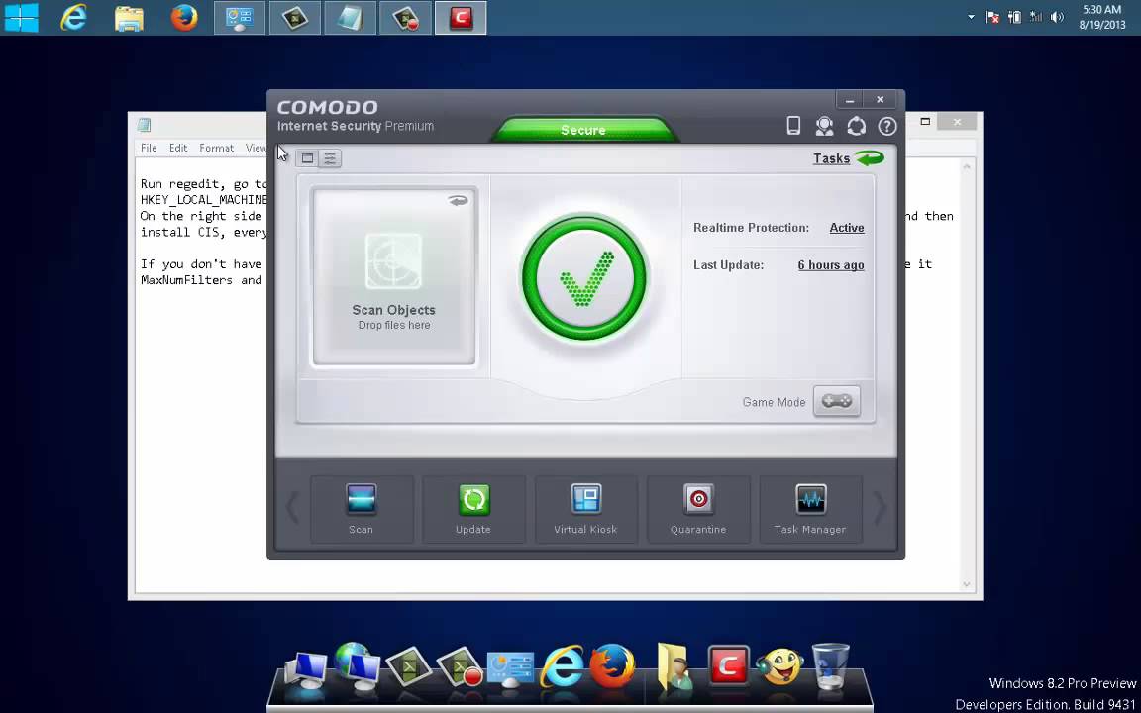Open the live support agent icon
Image resolution: width=1141 pixels, height=713 pixels.
(824, 126)
